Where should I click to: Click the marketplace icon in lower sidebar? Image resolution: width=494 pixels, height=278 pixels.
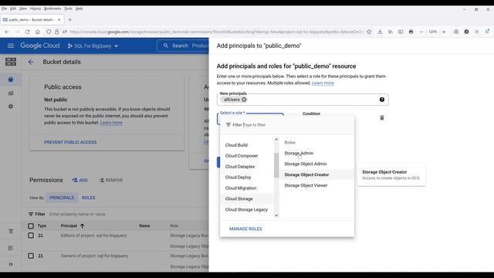(11, 231)
